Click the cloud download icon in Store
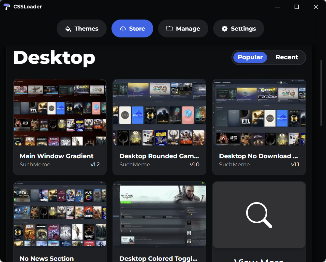326x262 pixels. 123,29
